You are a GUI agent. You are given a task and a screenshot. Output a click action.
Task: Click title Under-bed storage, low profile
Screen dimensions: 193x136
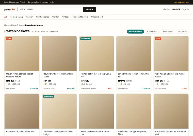pyautogui.click(x=132, y=133)
